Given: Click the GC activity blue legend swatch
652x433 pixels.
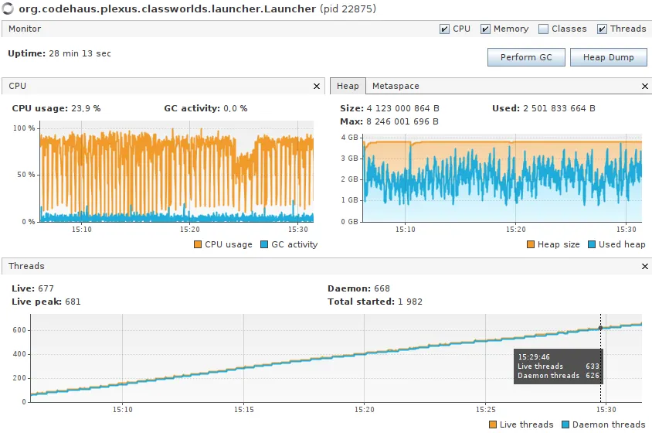Looking at the screenshot, I should pyautogui.click(x=264, y=244).
